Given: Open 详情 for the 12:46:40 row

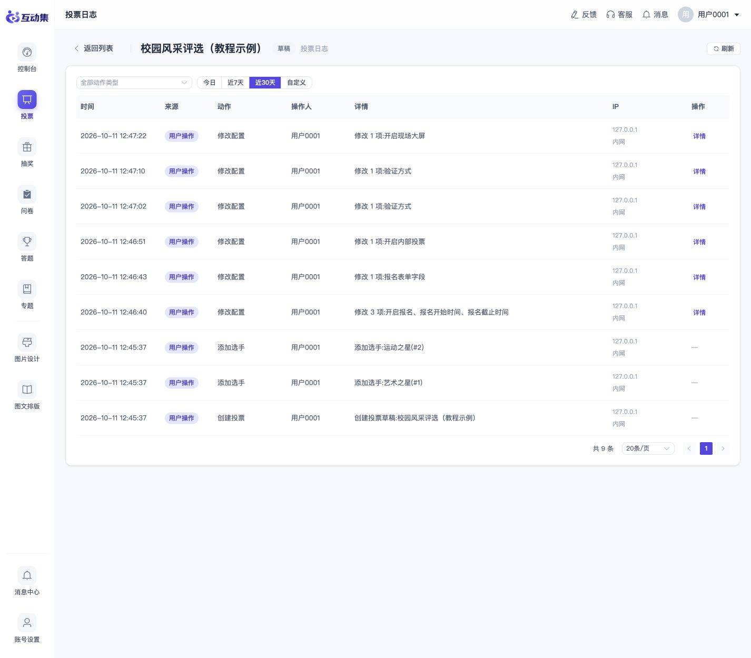Looking at the screenshot, I should pyautogui.click(x=699, y=312).
